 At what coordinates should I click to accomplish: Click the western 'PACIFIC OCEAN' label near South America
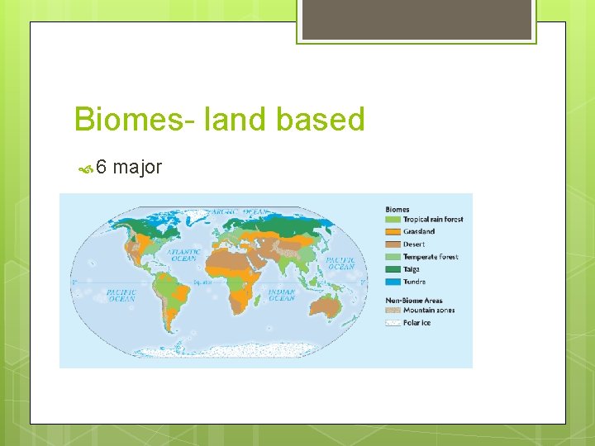point(121,296)
